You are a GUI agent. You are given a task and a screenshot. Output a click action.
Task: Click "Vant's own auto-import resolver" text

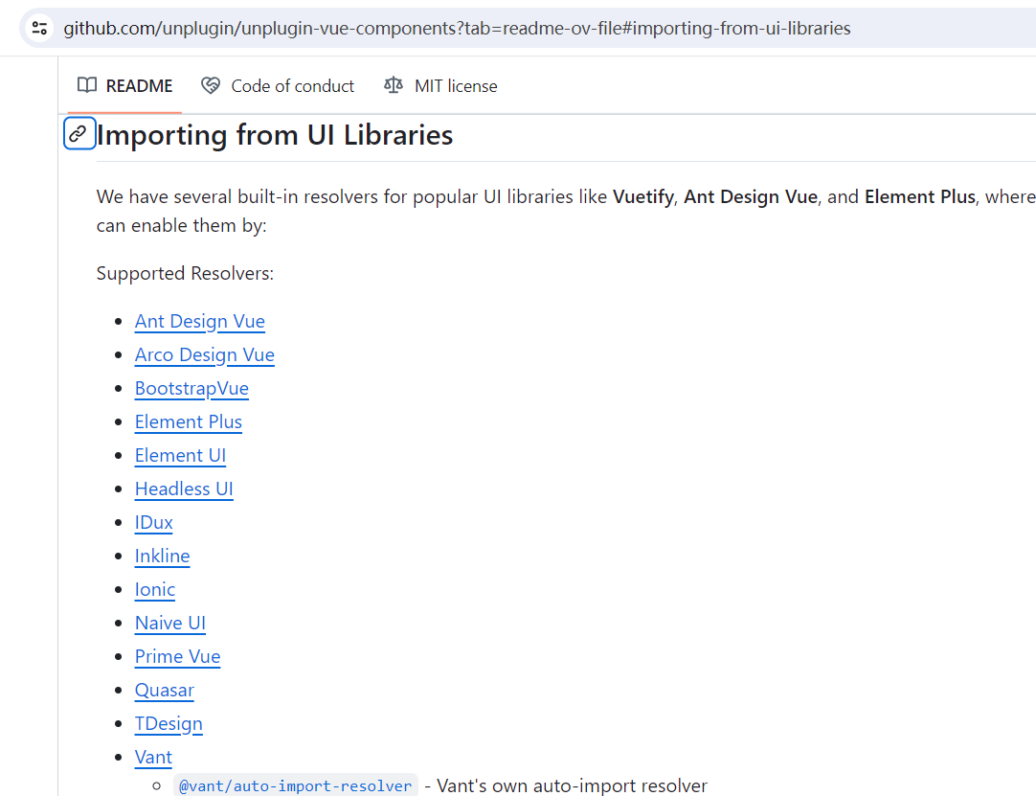(x=573, y=786)
